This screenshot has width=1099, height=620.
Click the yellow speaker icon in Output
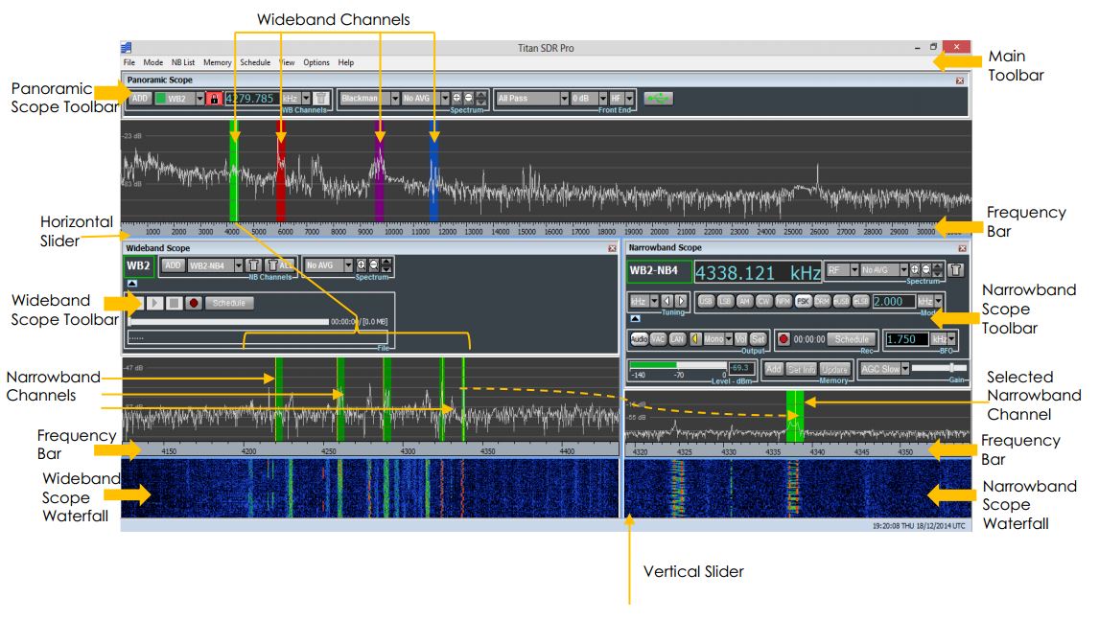coord(693,339)
